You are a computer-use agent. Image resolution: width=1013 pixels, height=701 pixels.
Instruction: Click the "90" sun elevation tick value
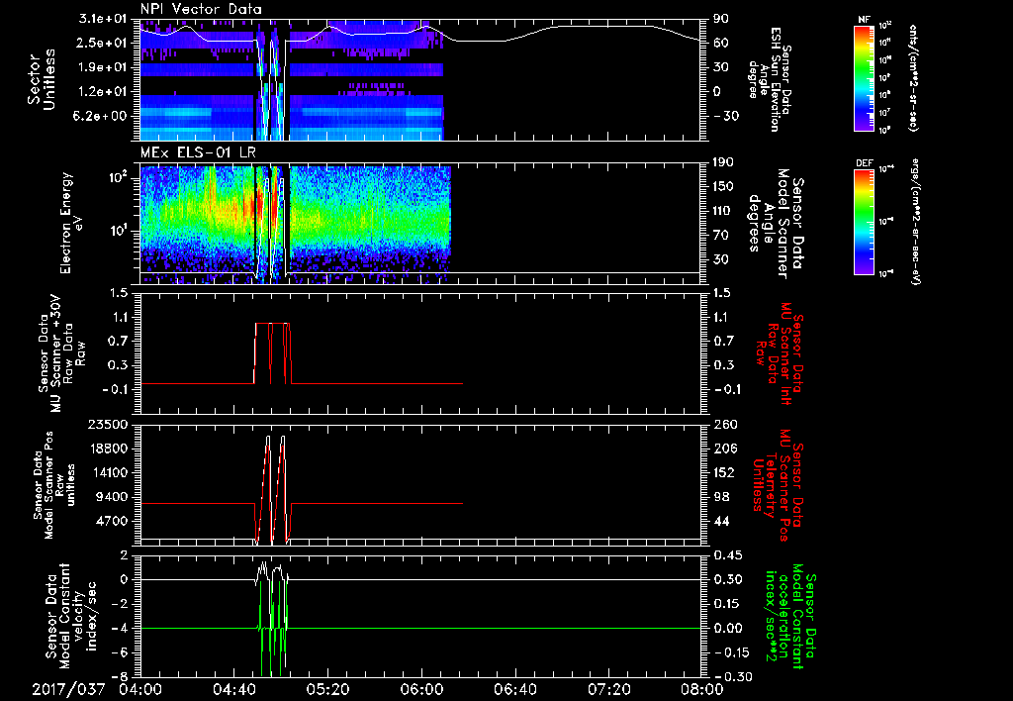721,19
